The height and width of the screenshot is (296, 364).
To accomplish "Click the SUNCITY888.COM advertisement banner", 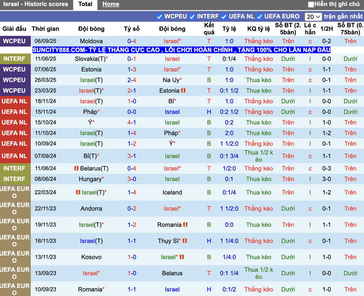I will [181, 50].
